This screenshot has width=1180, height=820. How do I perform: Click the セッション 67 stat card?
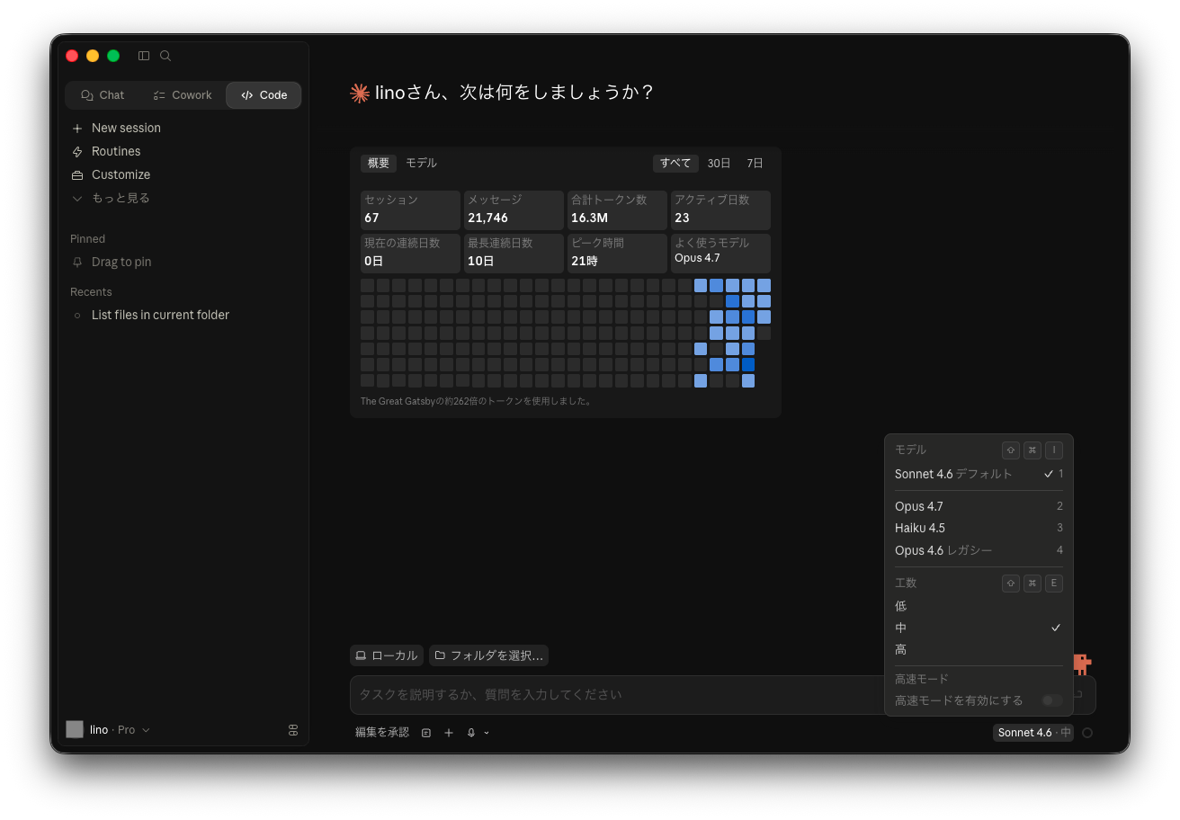pos(410,210)
